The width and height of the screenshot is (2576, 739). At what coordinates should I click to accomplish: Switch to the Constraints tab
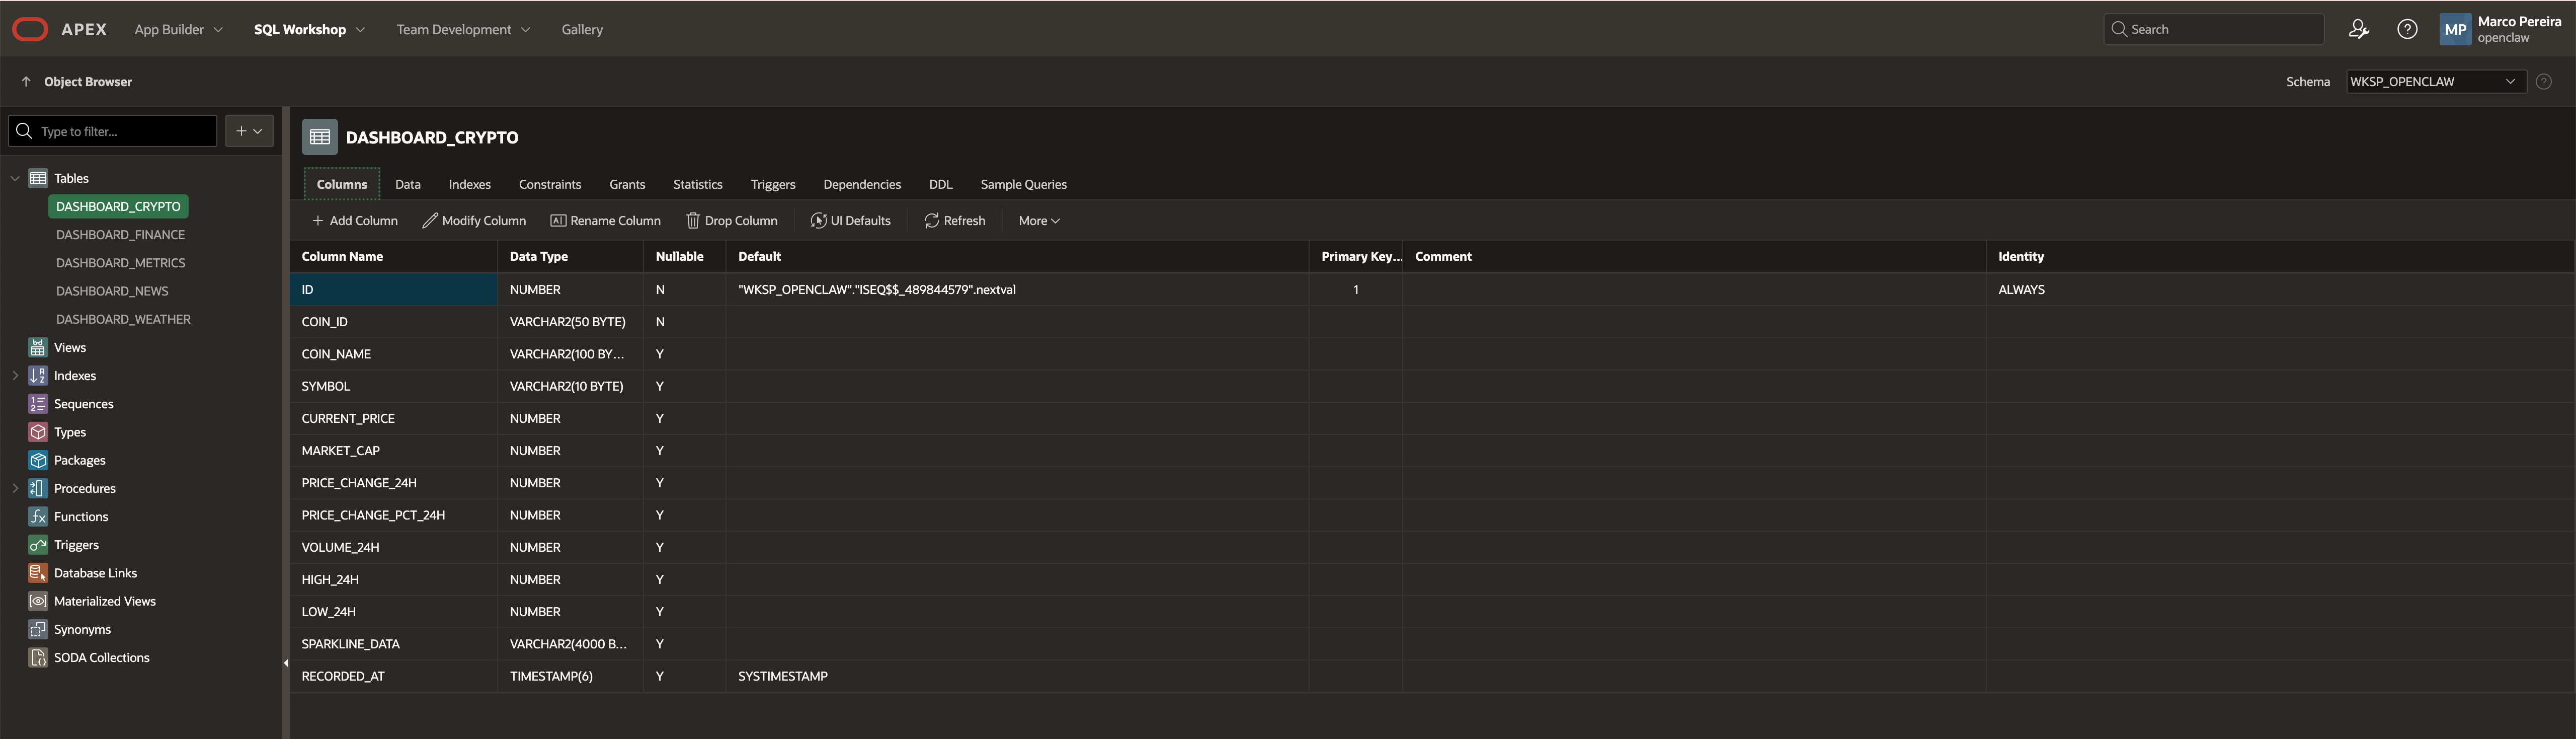tap(549, 185)
